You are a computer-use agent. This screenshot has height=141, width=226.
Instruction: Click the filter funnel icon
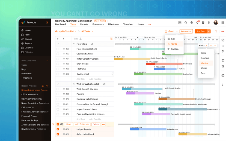click(x=216, y=31)
